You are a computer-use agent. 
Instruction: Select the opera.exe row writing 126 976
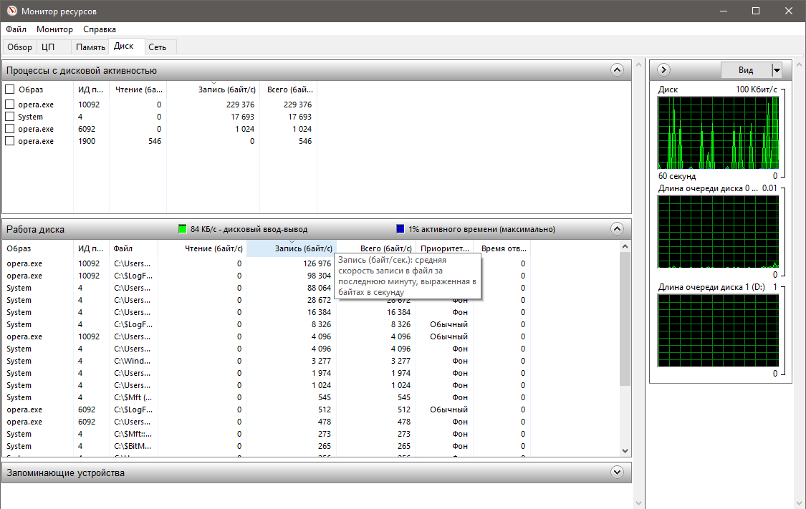267,263
